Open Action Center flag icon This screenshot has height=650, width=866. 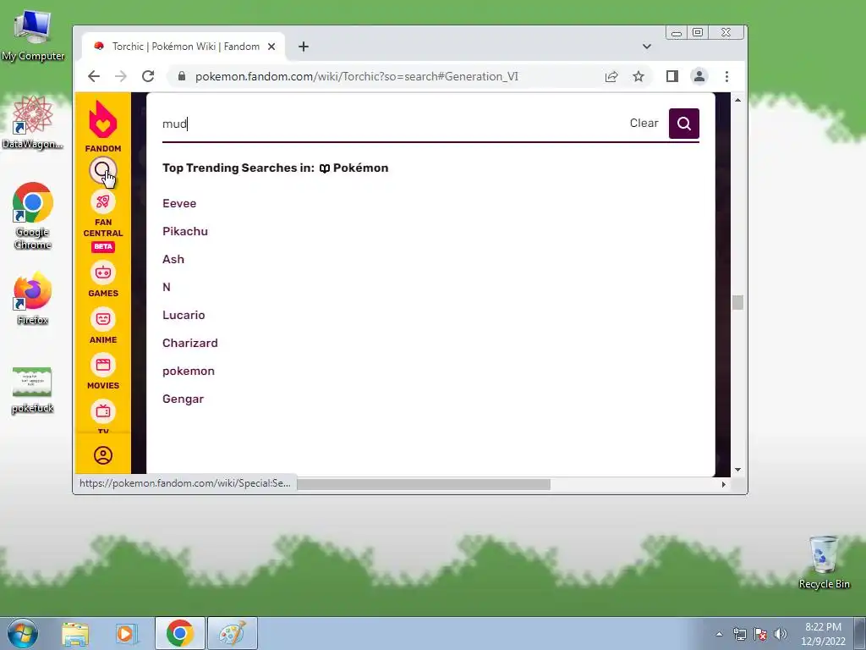coord(760,634)
